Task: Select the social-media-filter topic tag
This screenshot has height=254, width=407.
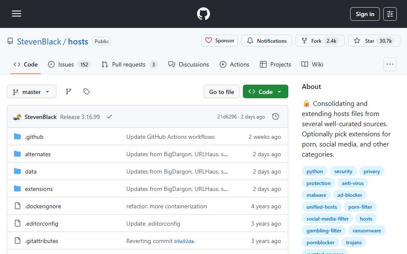Action: coord(327,219)
